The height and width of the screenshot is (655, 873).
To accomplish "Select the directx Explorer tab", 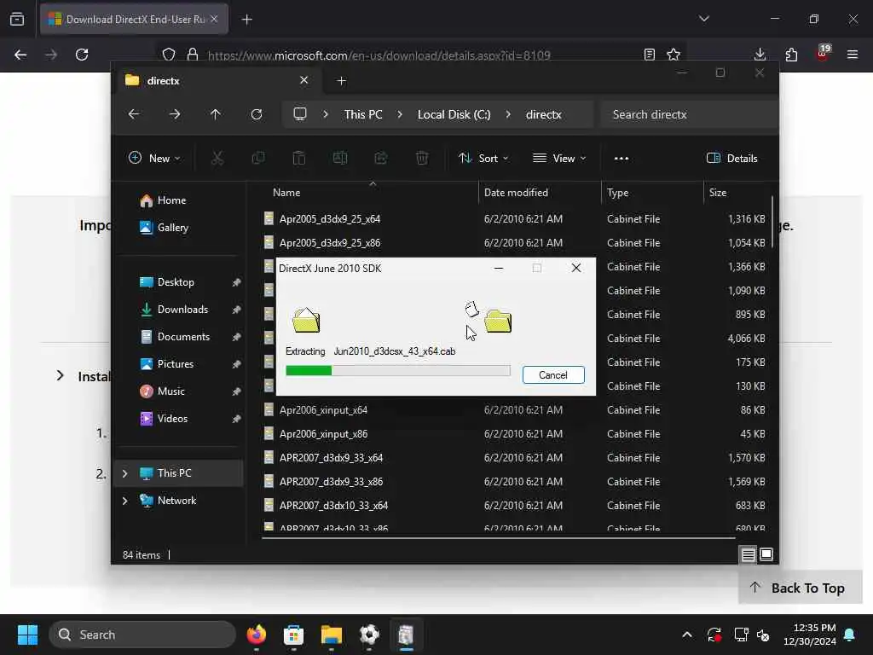I will click(x=217, y=81).
